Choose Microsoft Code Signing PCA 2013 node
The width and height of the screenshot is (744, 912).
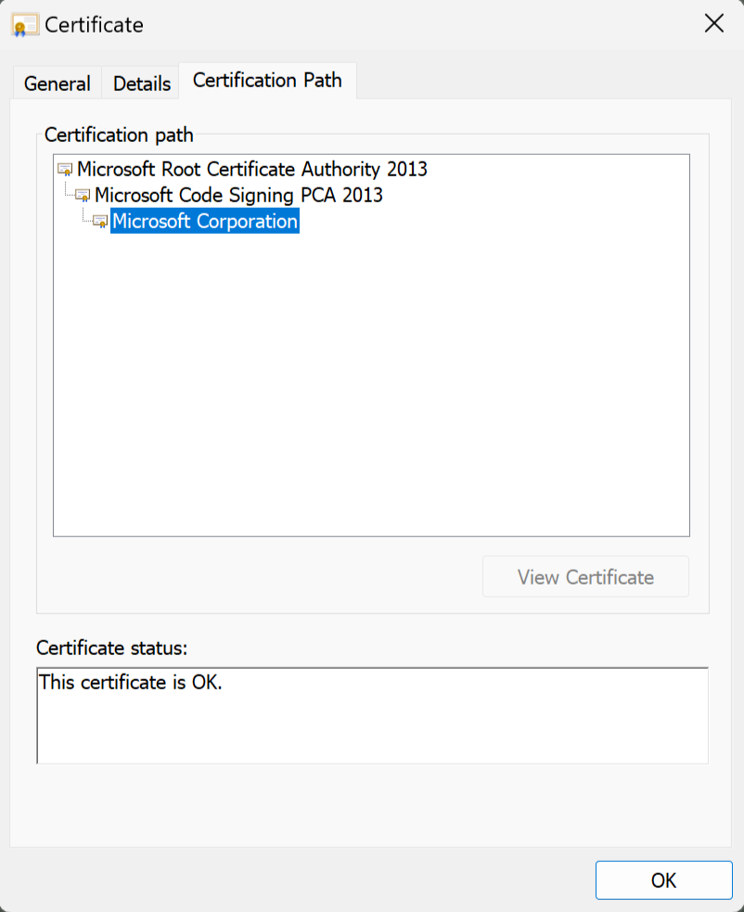[238, 196]
